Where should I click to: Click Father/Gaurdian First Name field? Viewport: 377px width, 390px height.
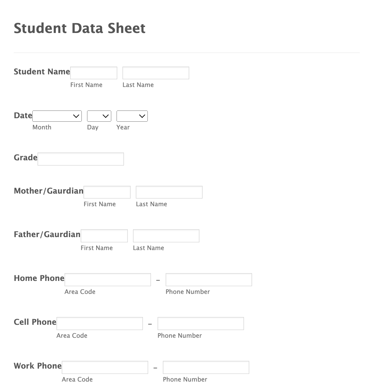104,236
